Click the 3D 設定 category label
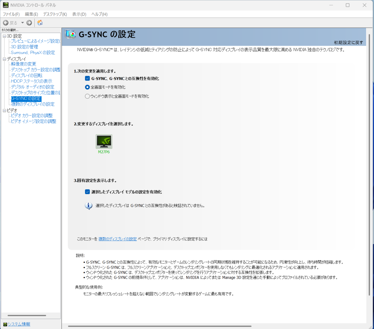The image size is (374, 329). point(14,36)
